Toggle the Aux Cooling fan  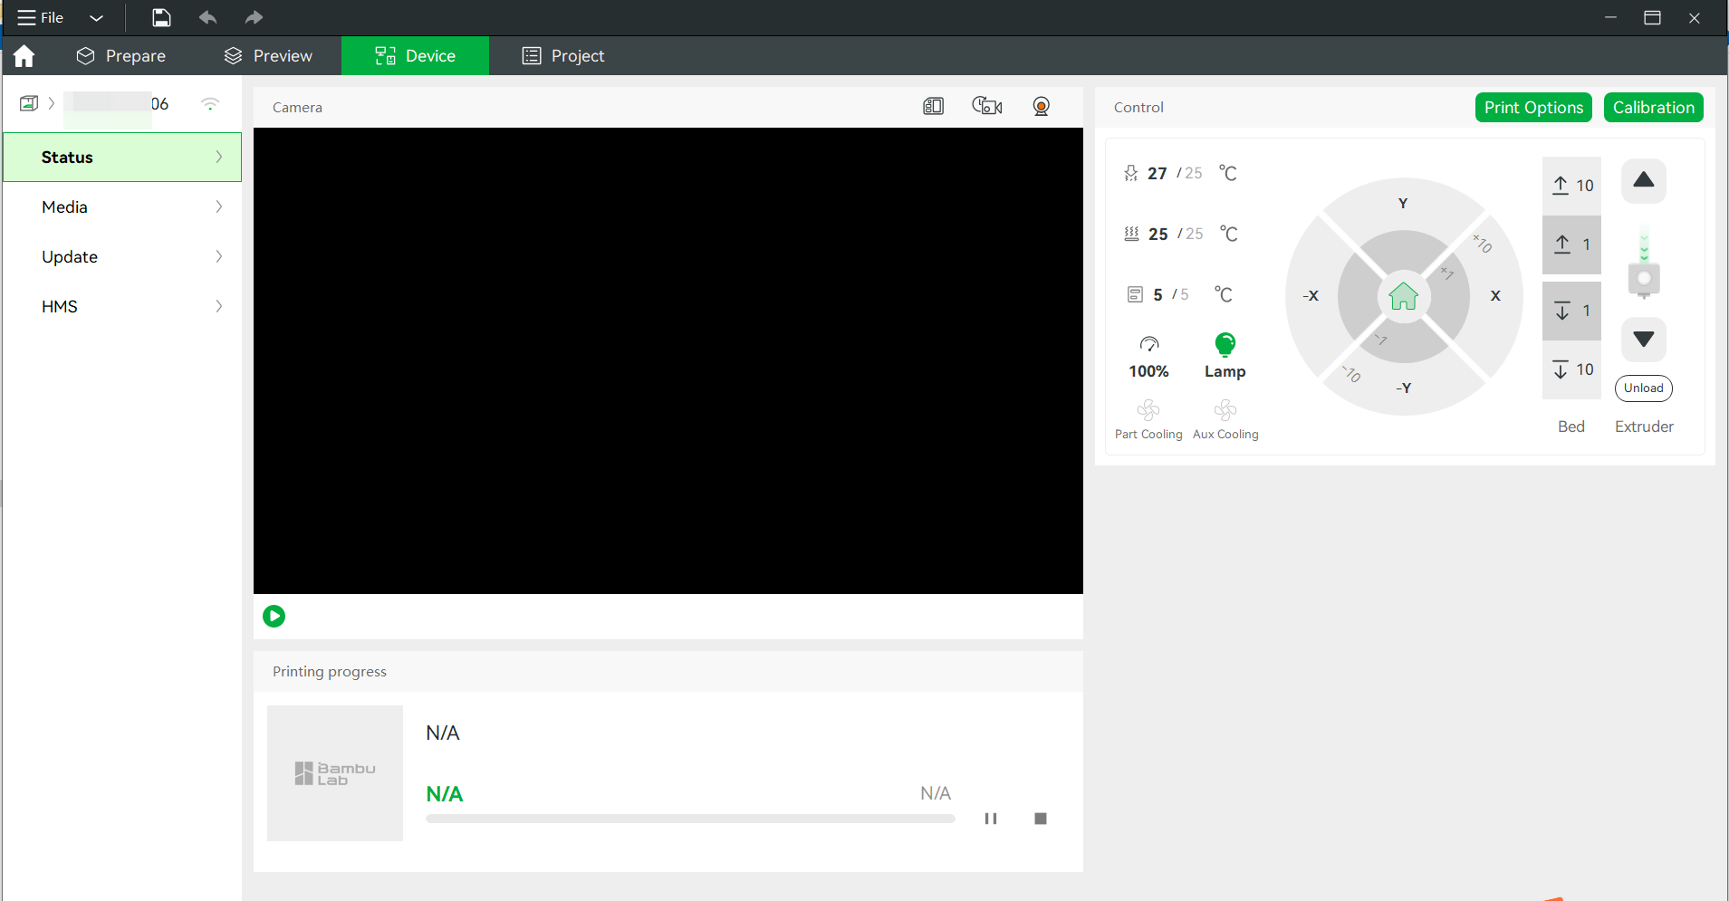pos(1225,420)
